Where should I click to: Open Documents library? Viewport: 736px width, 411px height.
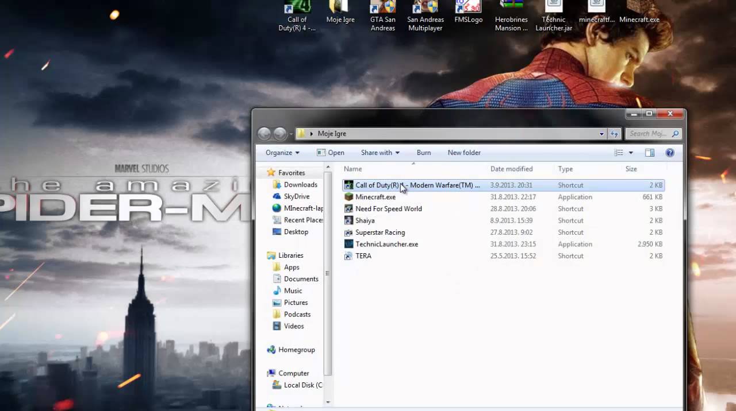(x=295, y=279)
